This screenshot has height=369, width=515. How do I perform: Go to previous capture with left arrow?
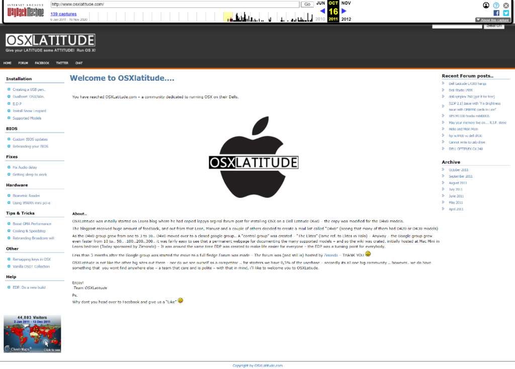322,11
